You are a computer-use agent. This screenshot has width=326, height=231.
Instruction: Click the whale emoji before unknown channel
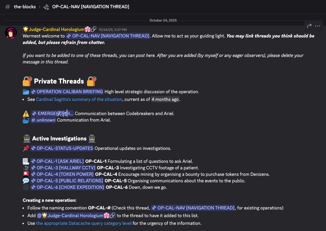tap(26, 120)
